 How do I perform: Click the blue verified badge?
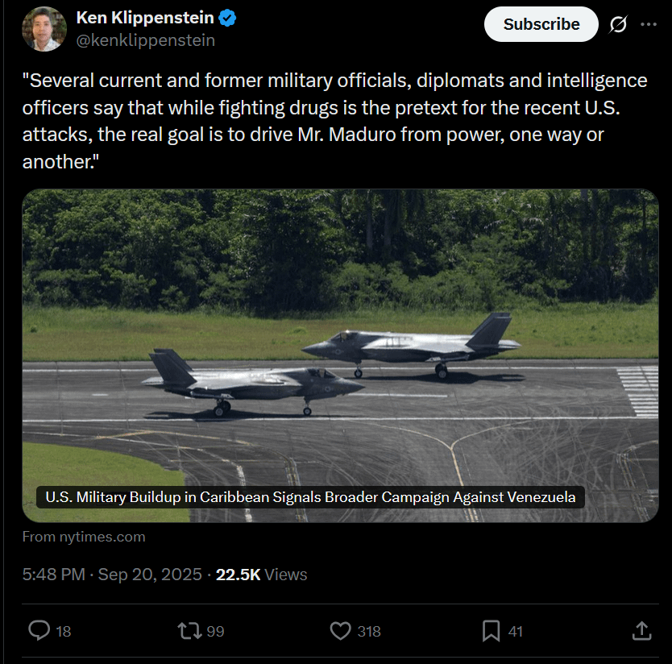point(228,18)
